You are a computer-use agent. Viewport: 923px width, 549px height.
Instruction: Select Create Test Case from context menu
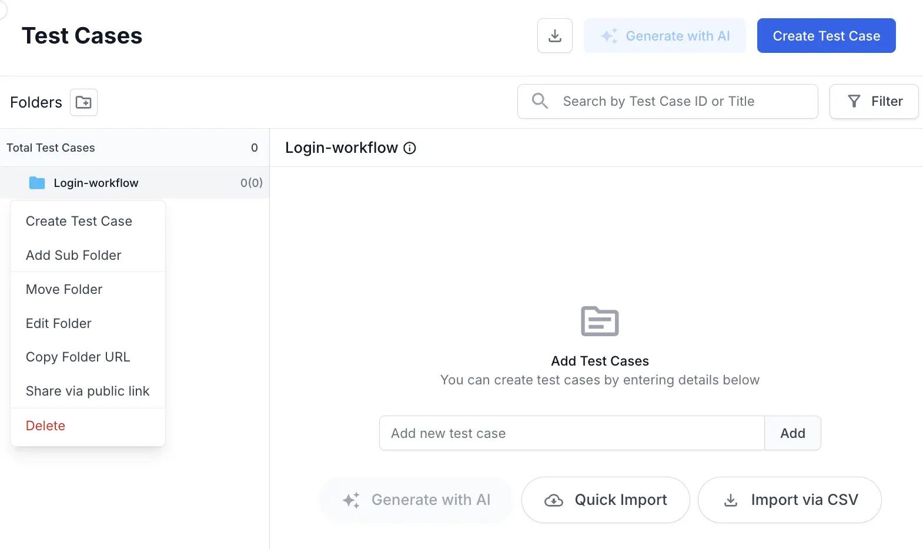[79, 221]
